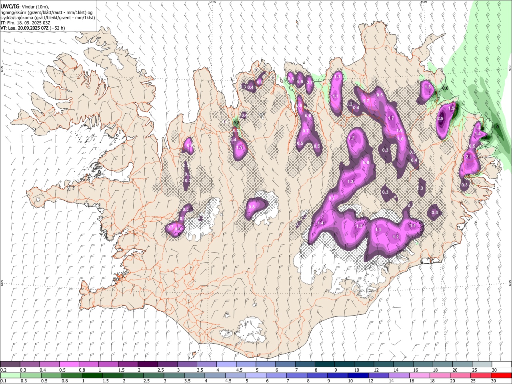Screen dimensions: 512x384
Task: Click the '4.5' label in the upper legend
Action: coord(239,370)
